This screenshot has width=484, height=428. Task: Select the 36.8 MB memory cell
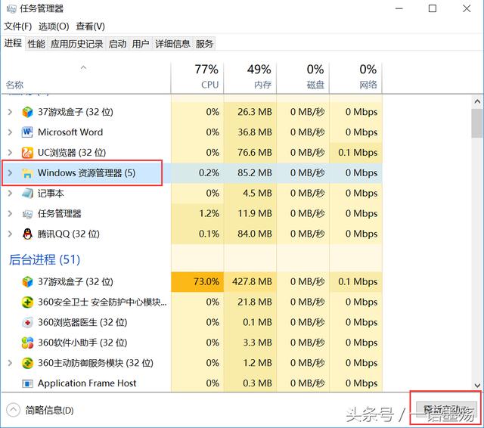pos(250,132)
